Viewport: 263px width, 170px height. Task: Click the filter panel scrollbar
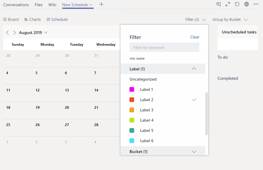(x=207, y=113)
